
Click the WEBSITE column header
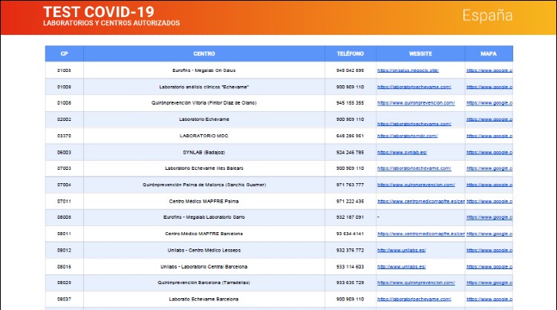point(420,53)
